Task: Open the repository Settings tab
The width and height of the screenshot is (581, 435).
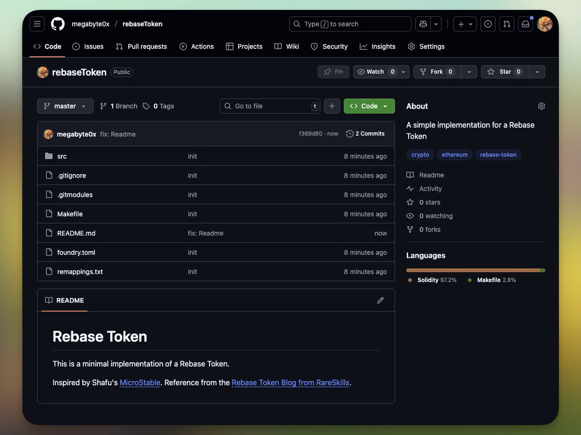Action: (426, 46)
